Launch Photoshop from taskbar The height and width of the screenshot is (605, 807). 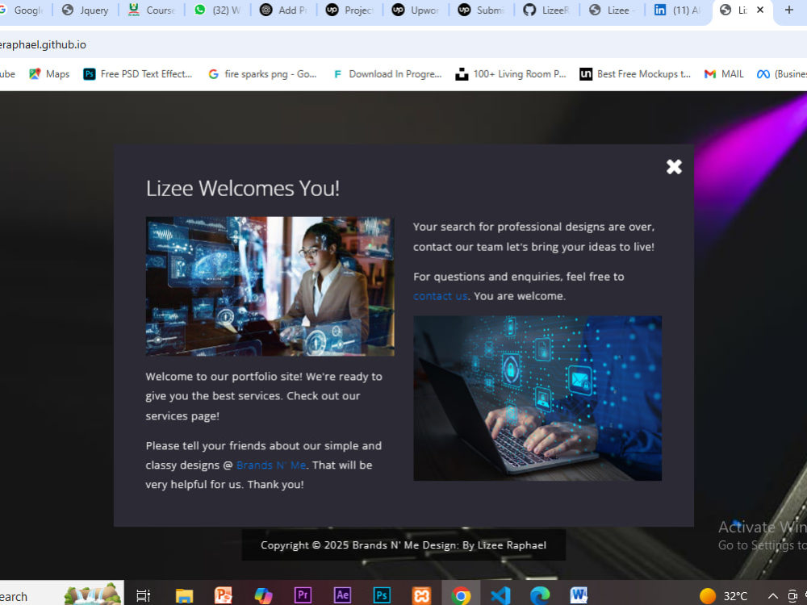click(x=382, y=596)
